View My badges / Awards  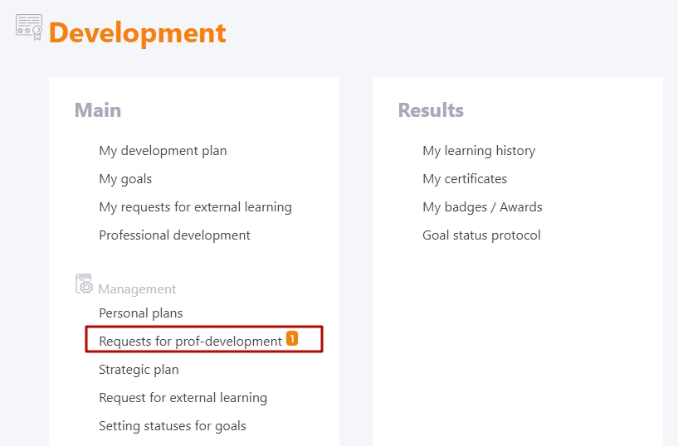click(482, 207)
